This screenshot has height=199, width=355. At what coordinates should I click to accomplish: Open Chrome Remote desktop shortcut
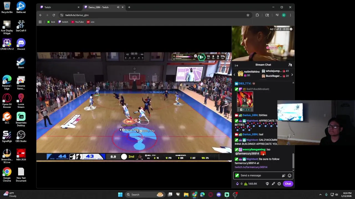[21, 83]
